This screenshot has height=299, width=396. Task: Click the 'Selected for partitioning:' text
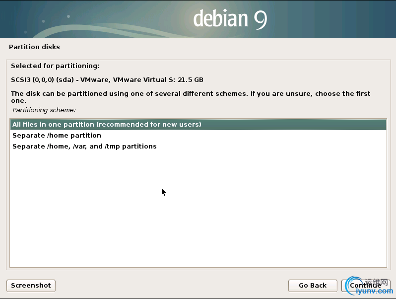(x=55, y=66)
